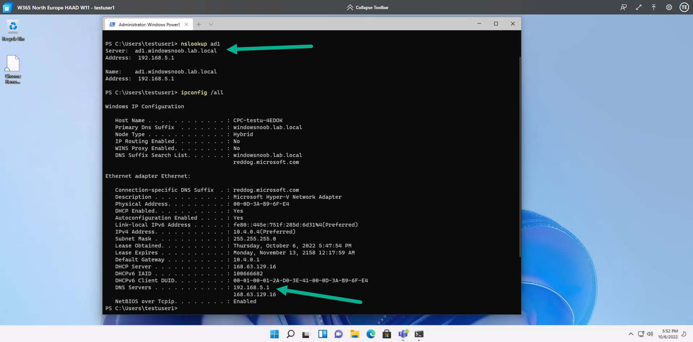Click the volume speaker tray icon
693x342 pixels.
(650, 334)
